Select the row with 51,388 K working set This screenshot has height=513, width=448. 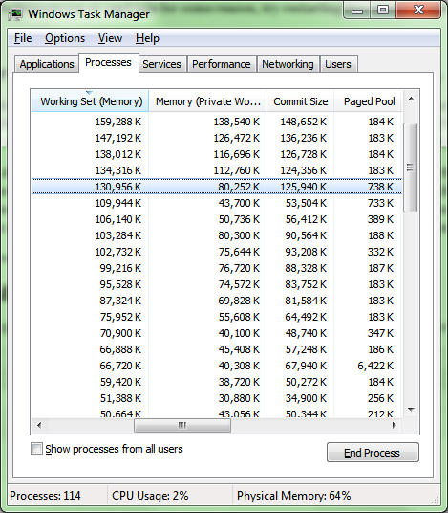(x=217, y=398)
